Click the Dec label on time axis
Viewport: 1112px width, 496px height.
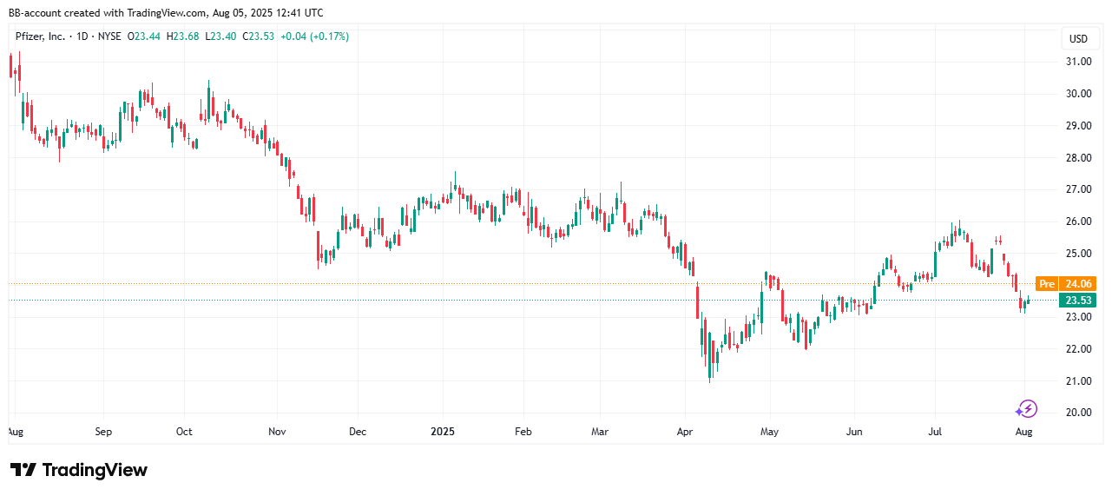pyautogui.click(x=358, y=431)
